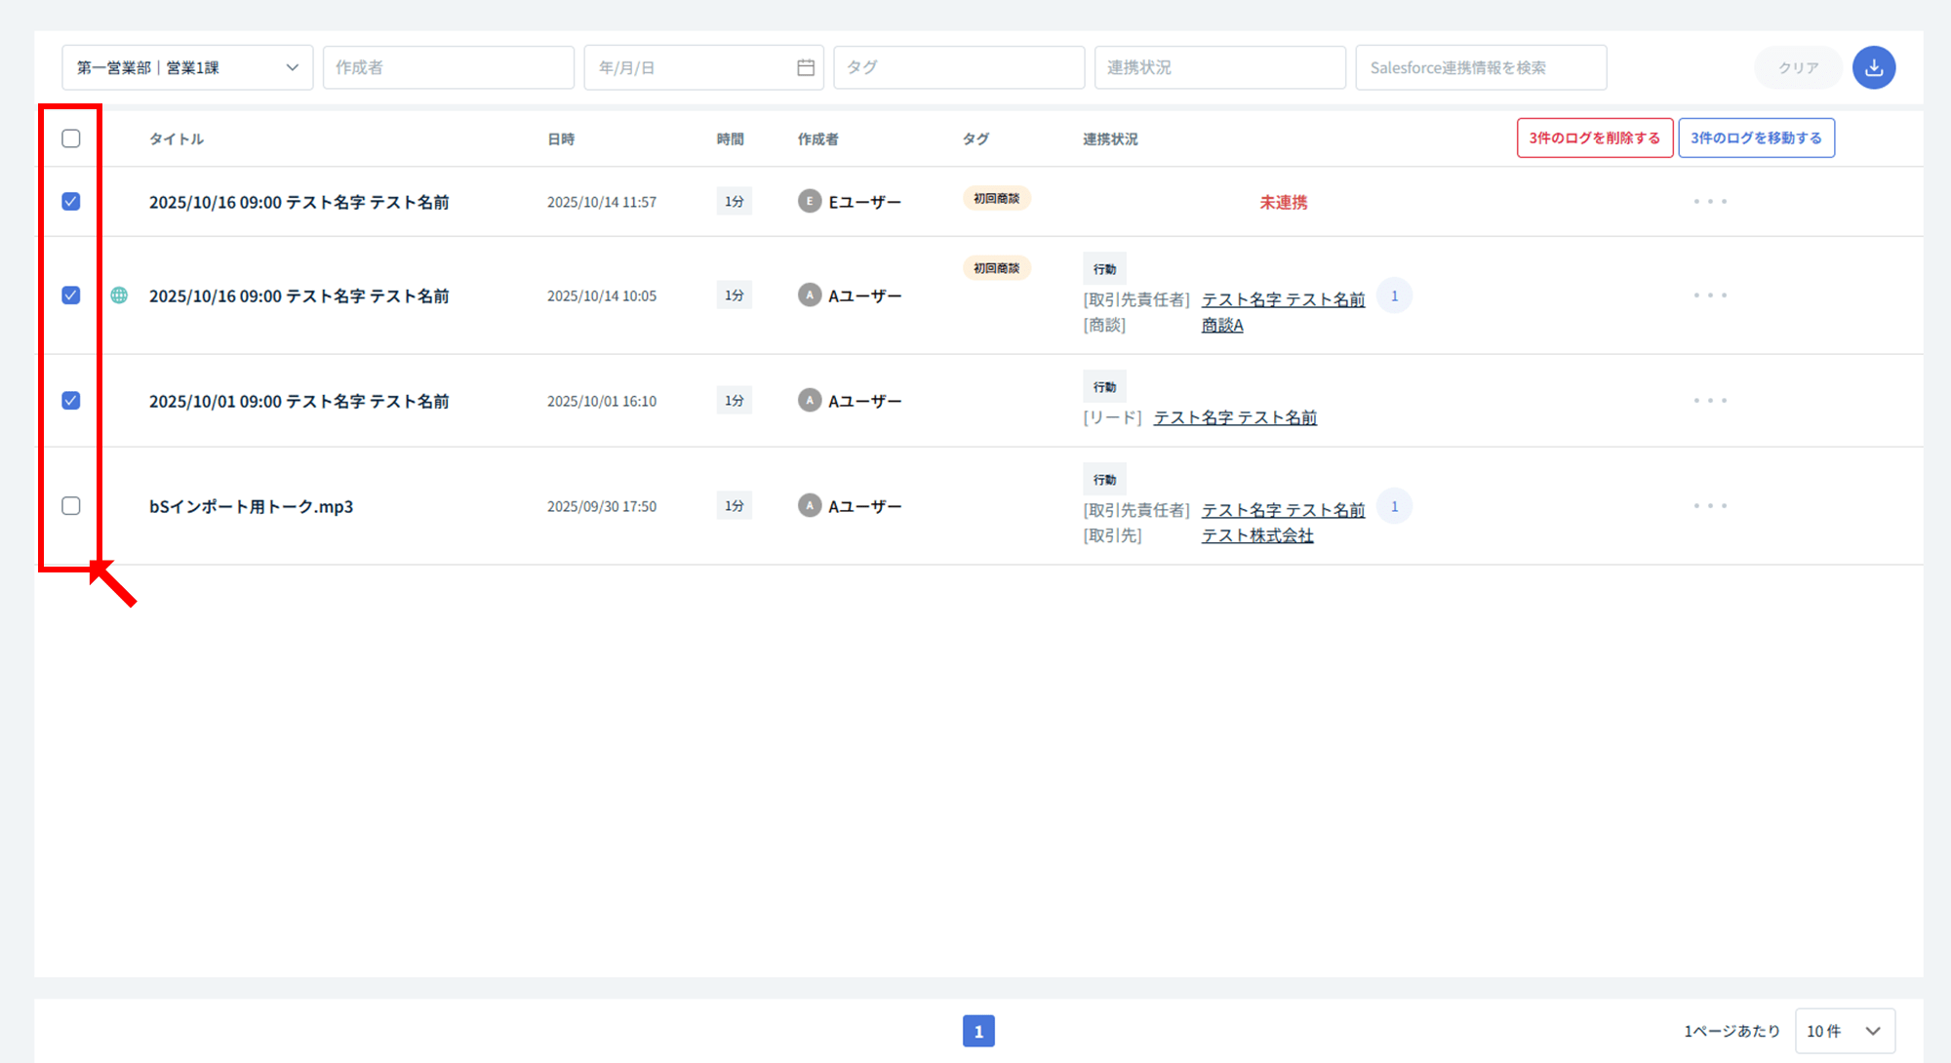
Task: Open three-dot menu for bSインポート用トーク.mp3 row
Action: [x=1709, y=506]
